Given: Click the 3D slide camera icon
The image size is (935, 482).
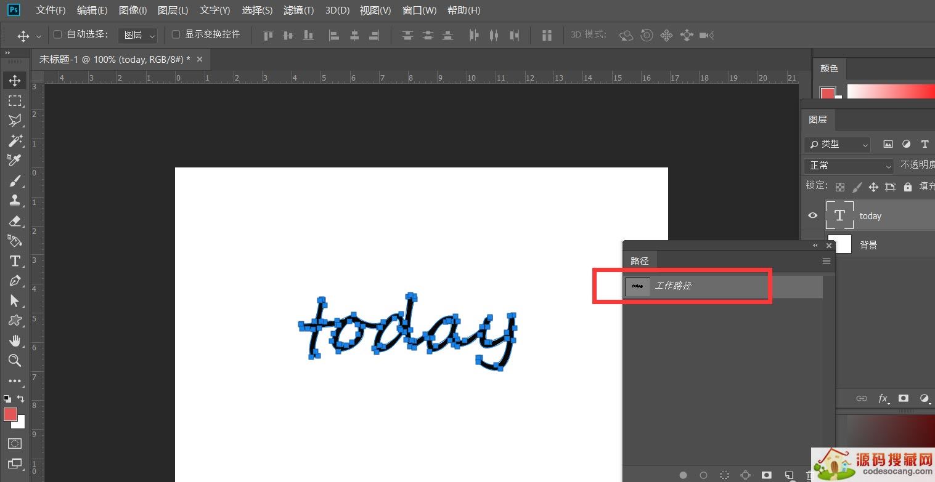Looking at the screenshot, I should point(687,36).
